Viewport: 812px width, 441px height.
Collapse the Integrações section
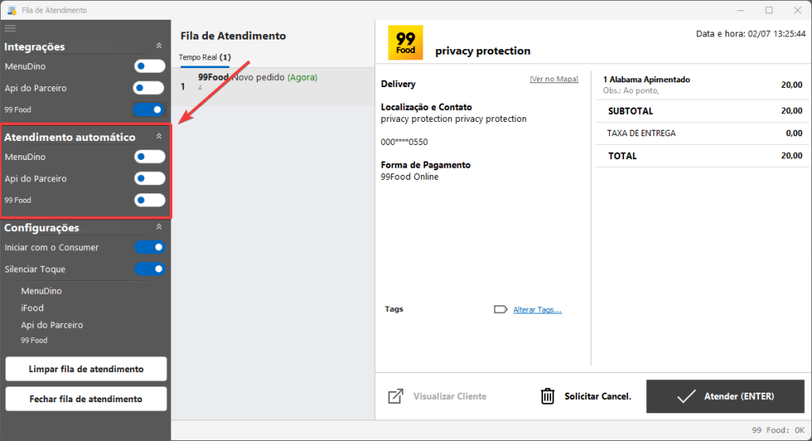[x=159, y=47]
